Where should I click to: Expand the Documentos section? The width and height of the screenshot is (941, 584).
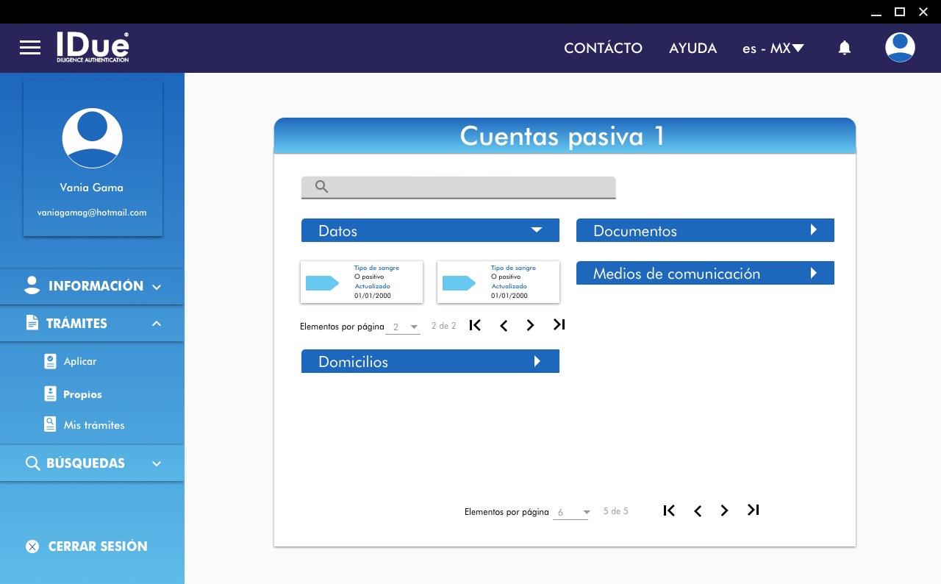[x=813, y=230]
